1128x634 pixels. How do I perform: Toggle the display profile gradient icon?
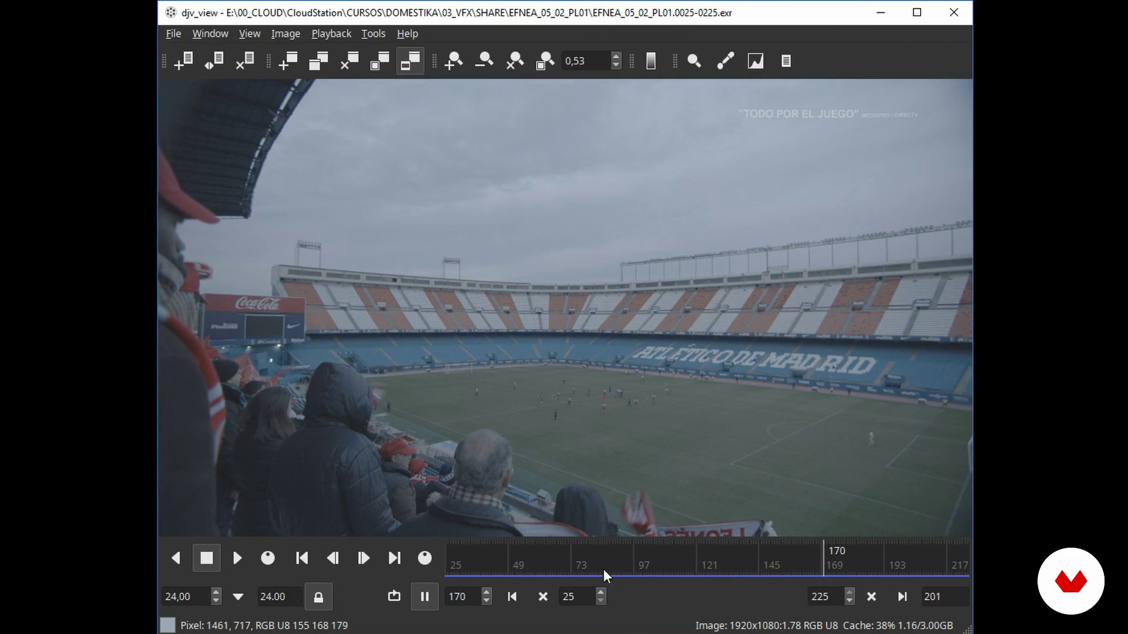[x=651, y=61]
